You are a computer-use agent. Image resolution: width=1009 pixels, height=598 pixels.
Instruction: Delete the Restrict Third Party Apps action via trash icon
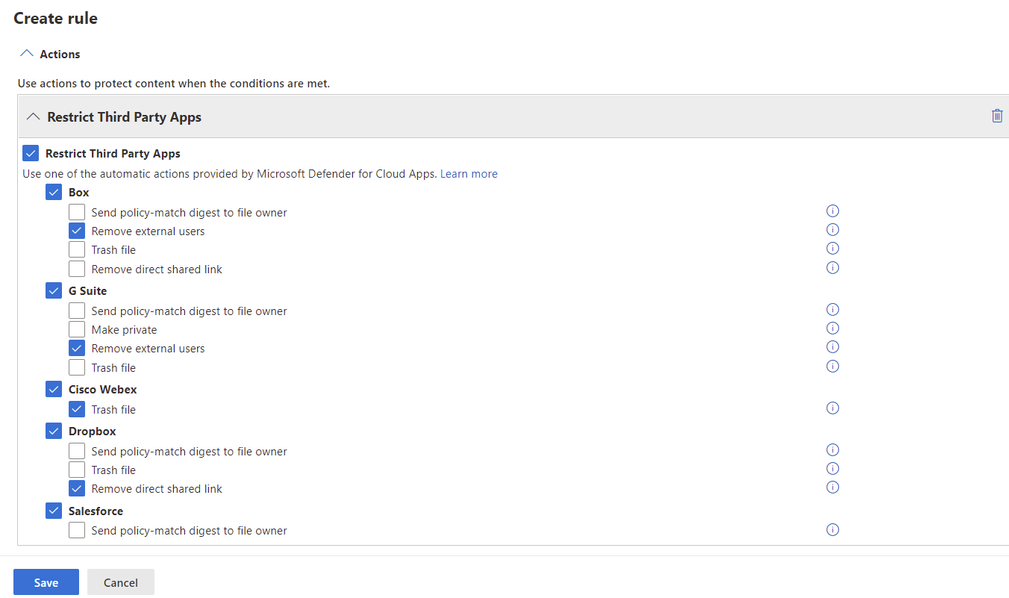point(997,116)
